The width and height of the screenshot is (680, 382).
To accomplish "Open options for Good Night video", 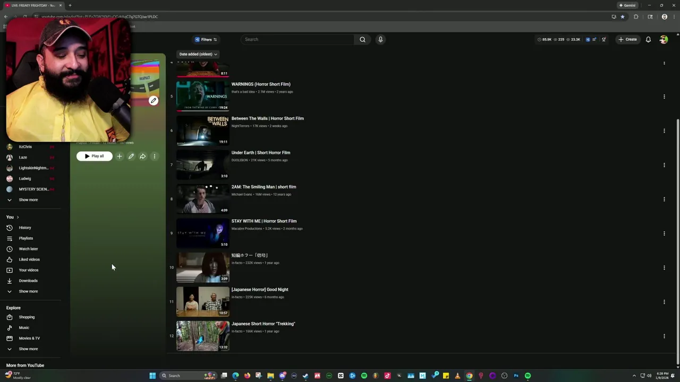I will pos(664,302).
